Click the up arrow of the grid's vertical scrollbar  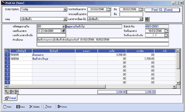[x=178, y=51]
